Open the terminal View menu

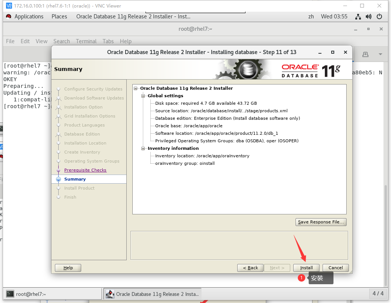(41, 41)
